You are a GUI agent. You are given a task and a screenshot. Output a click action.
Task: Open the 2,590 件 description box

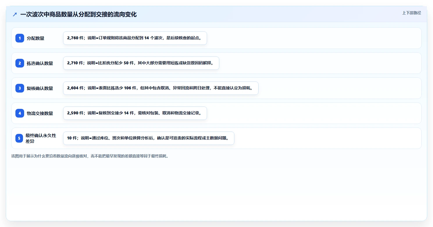coord(135,113)
